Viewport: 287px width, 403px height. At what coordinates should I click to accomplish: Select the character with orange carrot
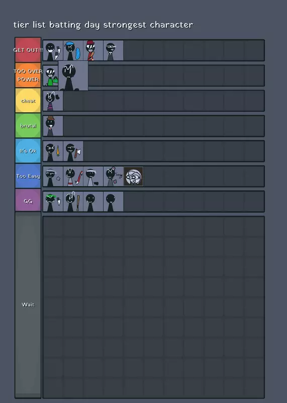[53, 151]
